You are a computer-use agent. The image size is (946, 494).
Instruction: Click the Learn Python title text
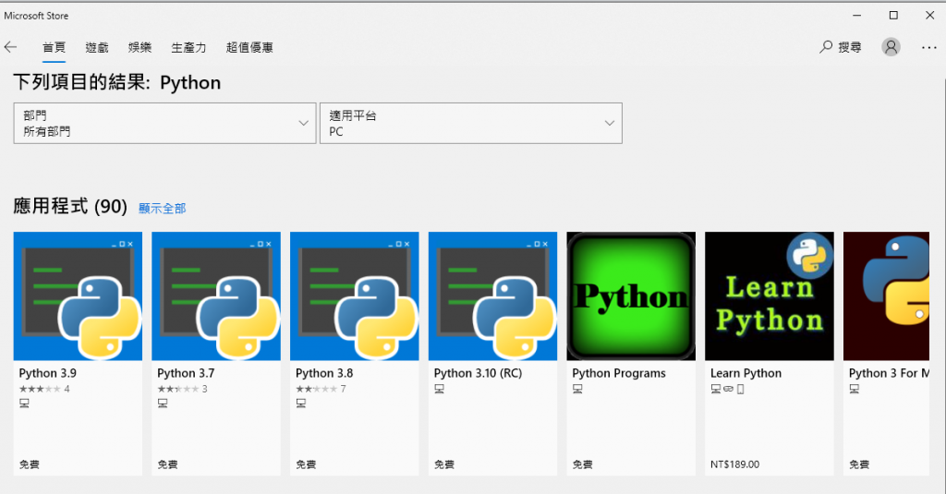click(x=746, y=373)
